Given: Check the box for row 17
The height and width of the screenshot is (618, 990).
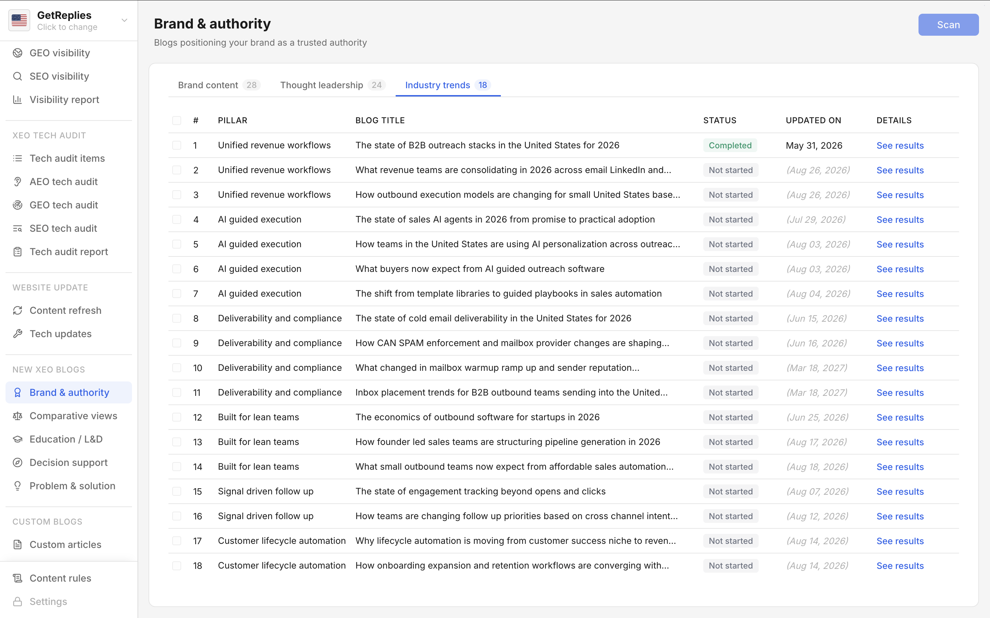Looking at the screenshot, I should pos(177,541).
